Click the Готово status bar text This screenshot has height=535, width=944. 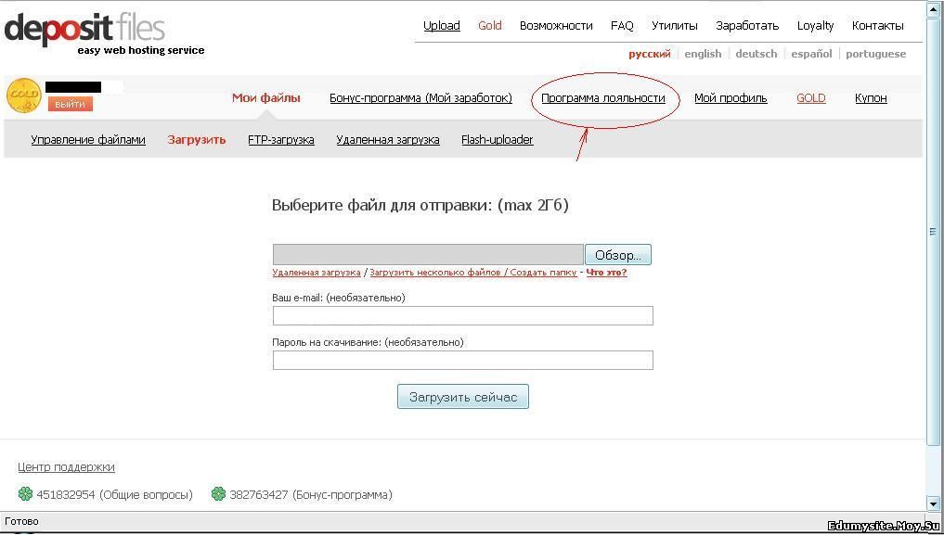point(21,521)
